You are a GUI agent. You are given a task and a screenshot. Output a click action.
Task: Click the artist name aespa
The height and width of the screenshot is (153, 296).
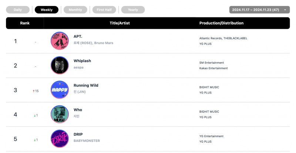(78, 67)
